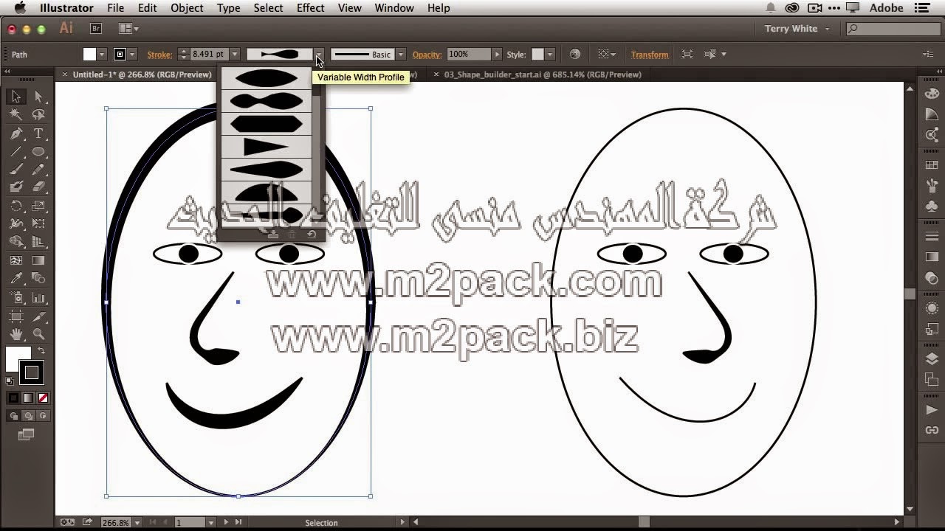Viewport: 945px width, 531px height.
Task: Set paint to None (red slash)
Action: coord(43,398)
